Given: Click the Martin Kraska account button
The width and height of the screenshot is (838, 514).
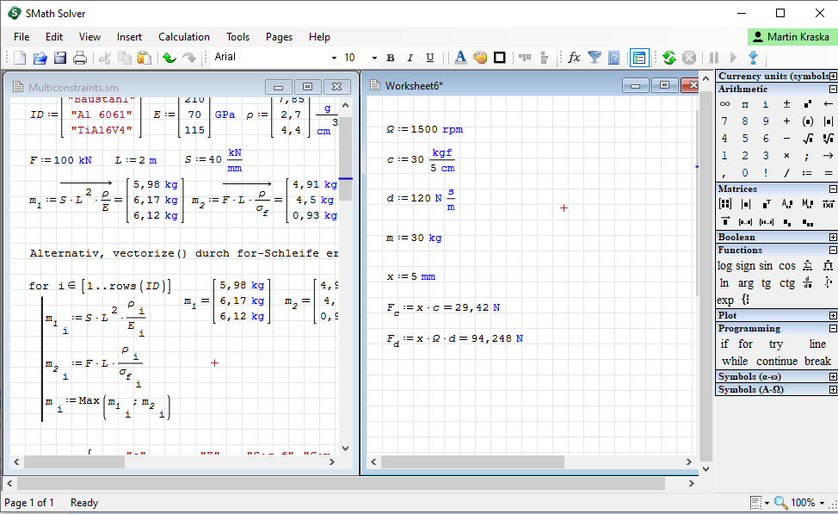Looking at the screenshot, I should coord(792,37).
